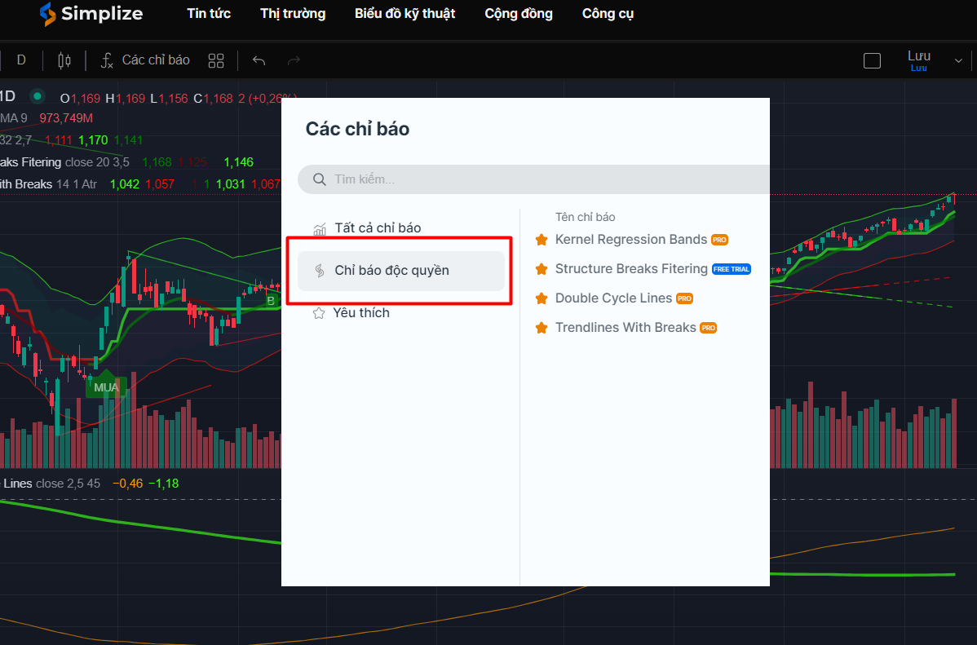Open the chart layout grid icon

216,60
